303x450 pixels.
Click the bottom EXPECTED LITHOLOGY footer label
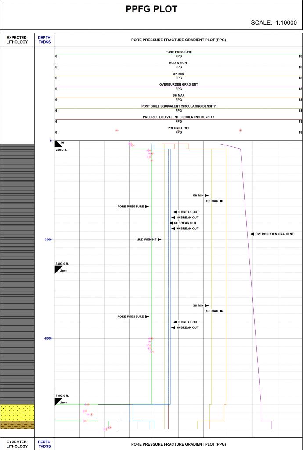pyautogui.click(x=17, y=444)
